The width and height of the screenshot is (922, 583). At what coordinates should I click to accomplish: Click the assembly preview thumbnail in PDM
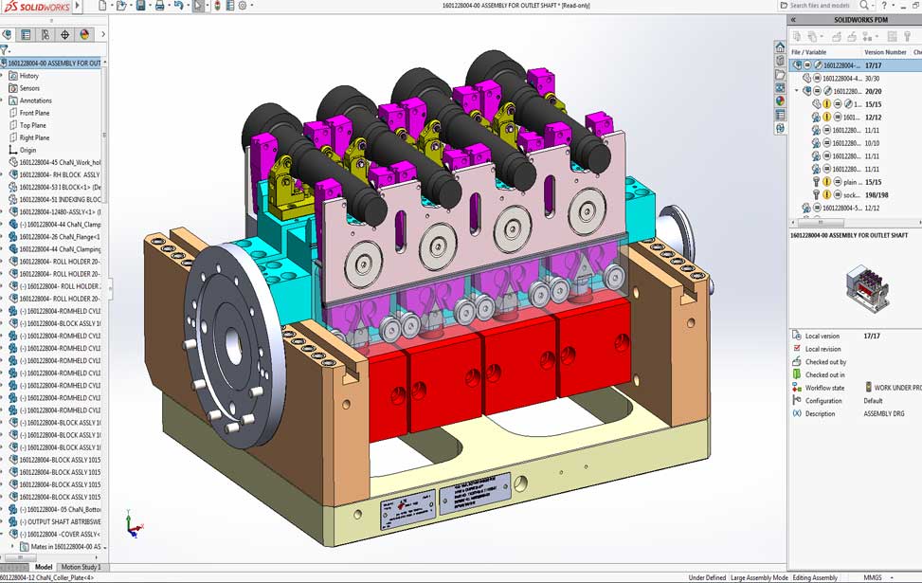click(x=867, y=288)
